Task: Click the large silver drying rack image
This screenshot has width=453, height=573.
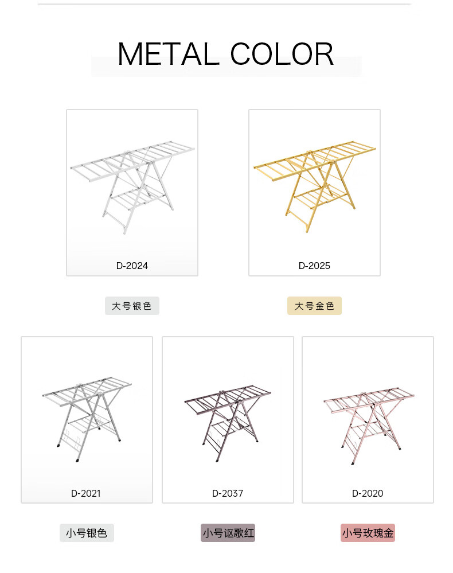Action: 132,184
